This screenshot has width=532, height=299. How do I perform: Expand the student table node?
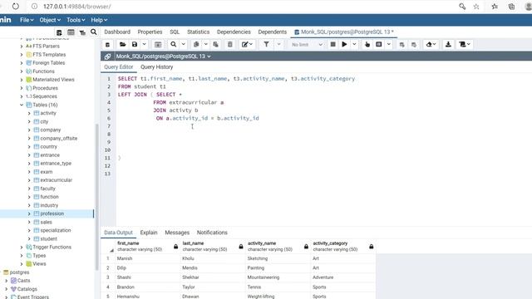click(29, 238)
